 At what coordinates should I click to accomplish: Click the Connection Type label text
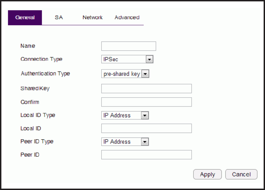coord(41,59)
